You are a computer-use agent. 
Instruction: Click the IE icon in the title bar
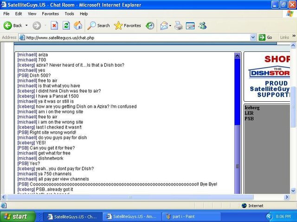pos(4,5)
